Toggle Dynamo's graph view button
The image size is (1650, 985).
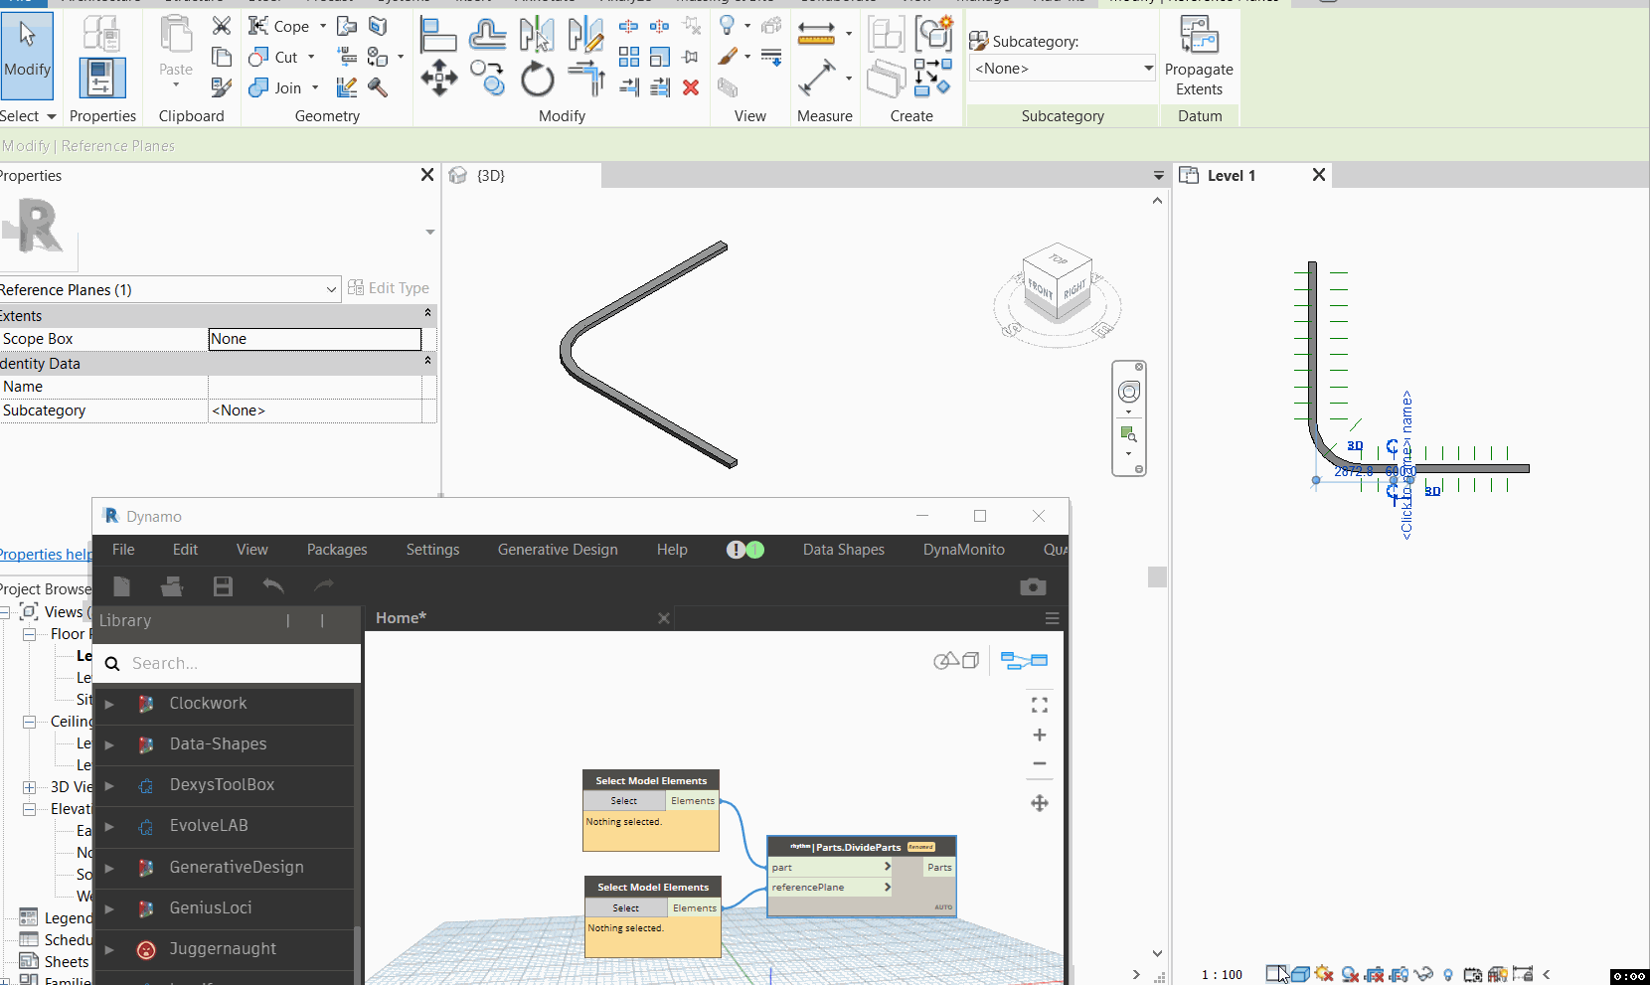(x=1024, y=660)
